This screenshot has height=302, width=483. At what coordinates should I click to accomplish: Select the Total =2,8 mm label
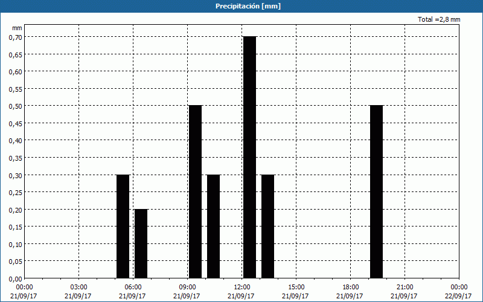(x=439, y=19)
